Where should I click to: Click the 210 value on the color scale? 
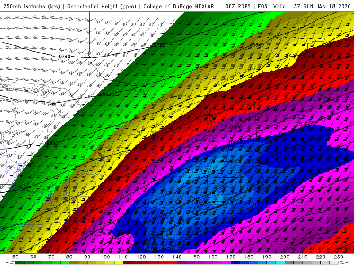point(303,257)
